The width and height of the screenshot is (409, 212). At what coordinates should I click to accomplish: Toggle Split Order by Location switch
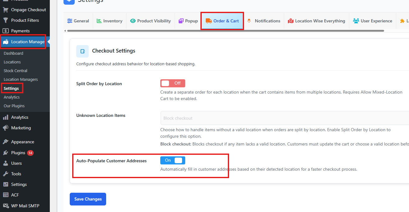coord(173,83)
